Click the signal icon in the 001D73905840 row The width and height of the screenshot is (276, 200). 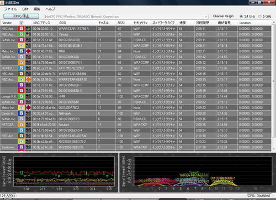[28, 102]
